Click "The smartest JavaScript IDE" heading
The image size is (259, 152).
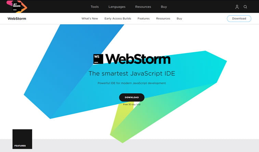[132, 73]
